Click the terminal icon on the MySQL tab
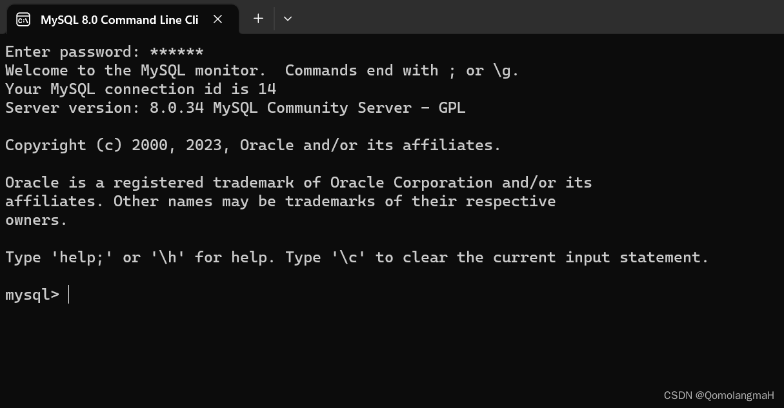 point(23,19)
